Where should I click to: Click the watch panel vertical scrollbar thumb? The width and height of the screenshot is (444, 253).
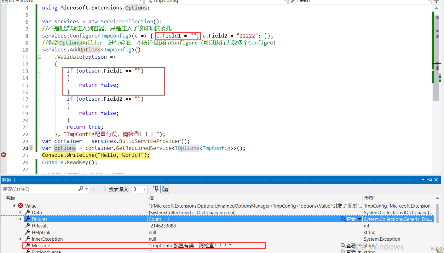[x=437, y=213]
